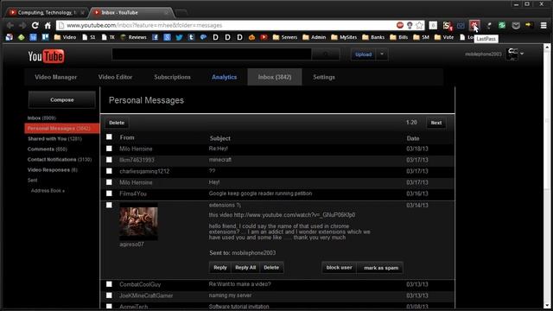Expand the Banks bookmarks folder

[373, 37]
